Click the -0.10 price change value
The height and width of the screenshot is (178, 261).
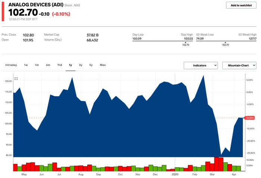pos(44,14)
